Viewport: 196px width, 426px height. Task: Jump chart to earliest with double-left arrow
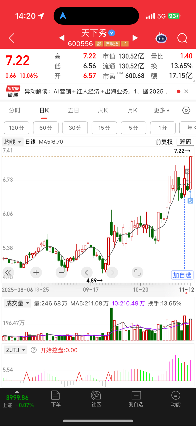click(x=8, y=272)
